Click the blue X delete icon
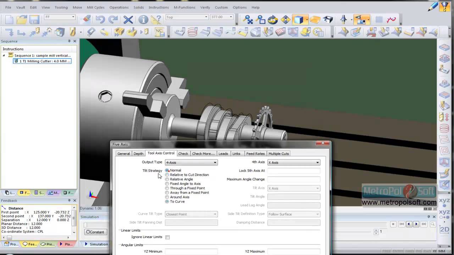 (128, 19)
